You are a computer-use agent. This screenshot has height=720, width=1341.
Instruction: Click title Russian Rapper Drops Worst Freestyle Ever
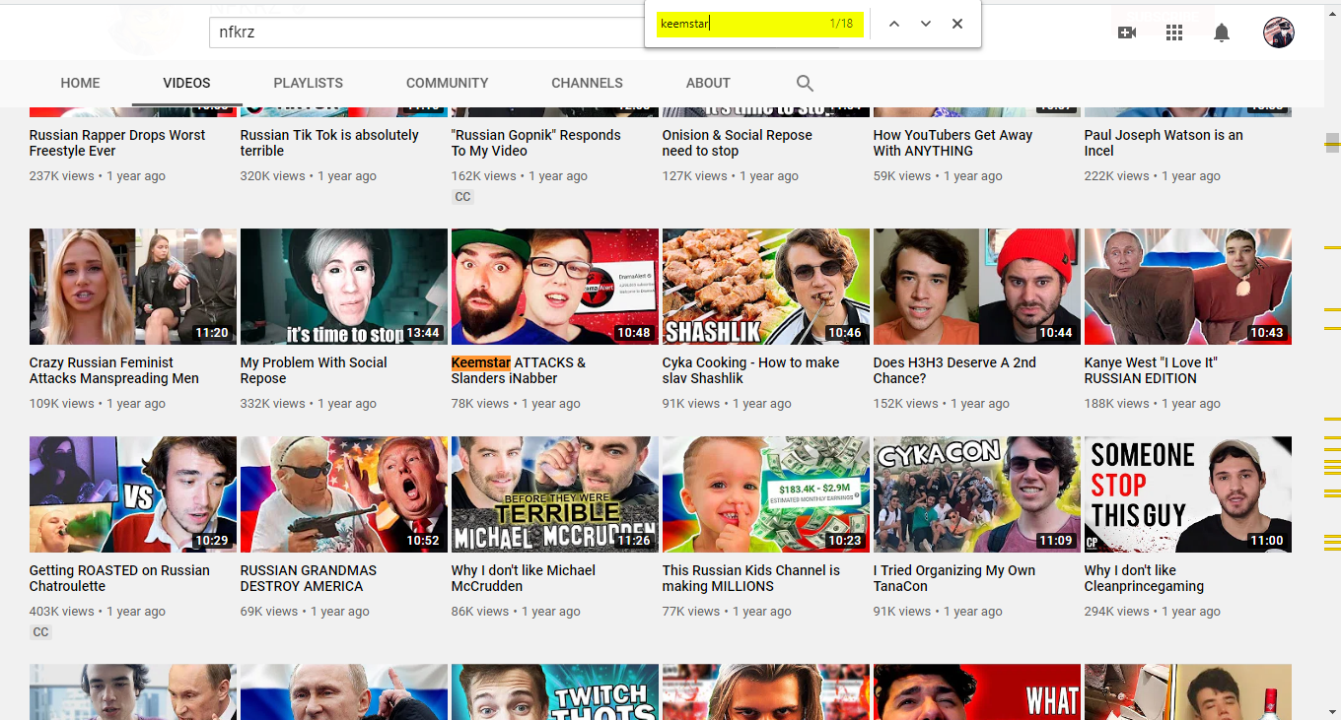(x=117, y=143)
